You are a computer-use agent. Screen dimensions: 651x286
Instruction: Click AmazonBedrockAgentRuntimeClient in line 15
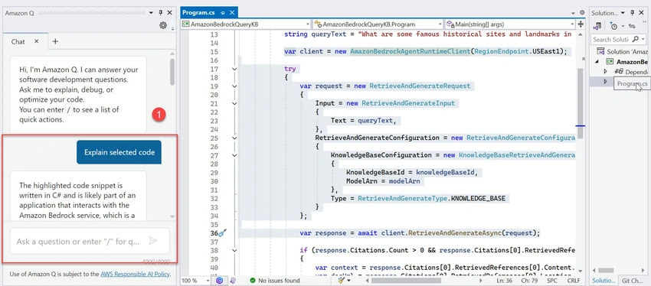(410, 51)
